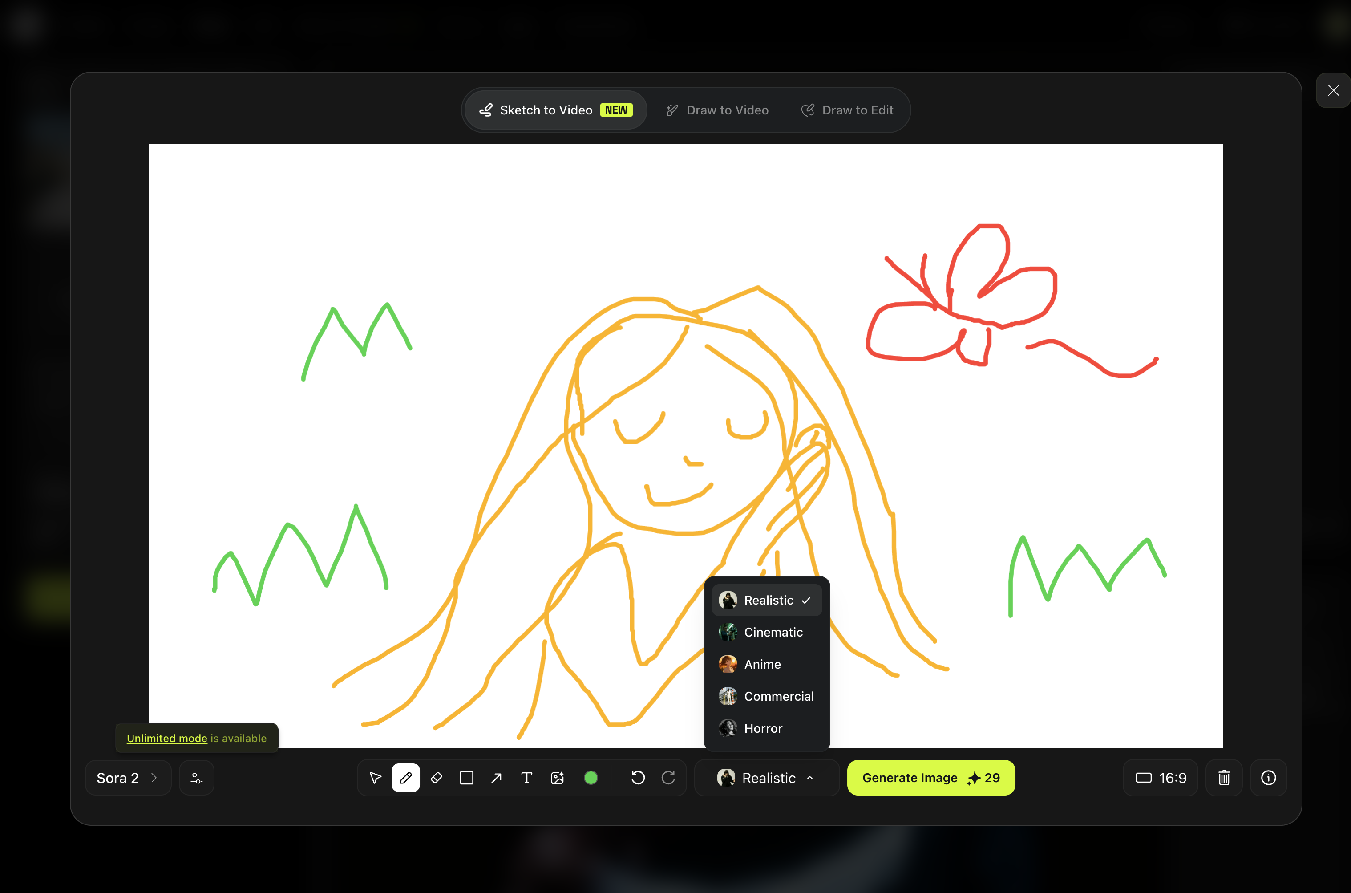Open the 16:9 aspect ratio selector
Image resolution: width=1351 pixels, height=893 pixels.
pyautogui.click(x=1160, y=778)
